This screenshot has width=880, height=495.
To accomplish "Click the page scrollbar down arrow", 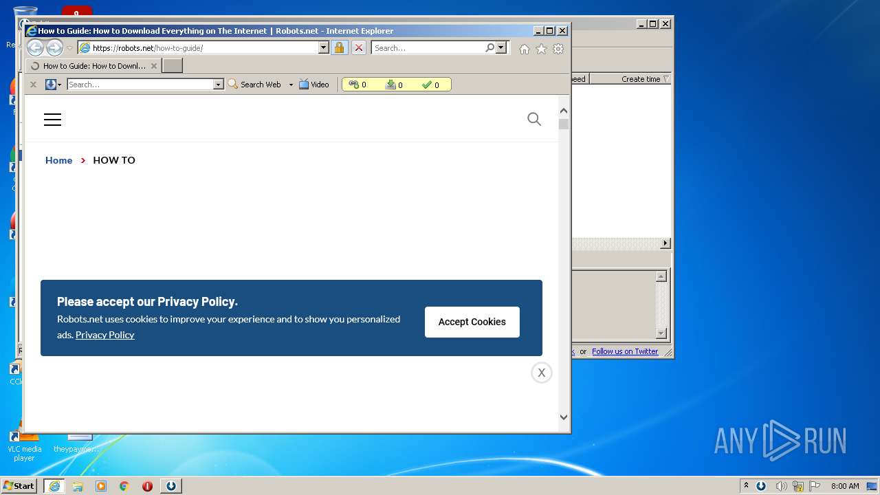I will (564, 417).
